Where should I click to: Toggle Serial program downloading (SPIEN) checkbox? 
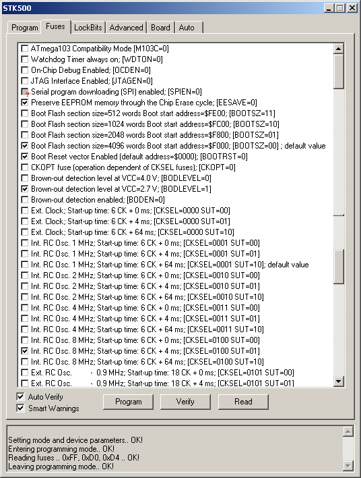tap(24, 92)
